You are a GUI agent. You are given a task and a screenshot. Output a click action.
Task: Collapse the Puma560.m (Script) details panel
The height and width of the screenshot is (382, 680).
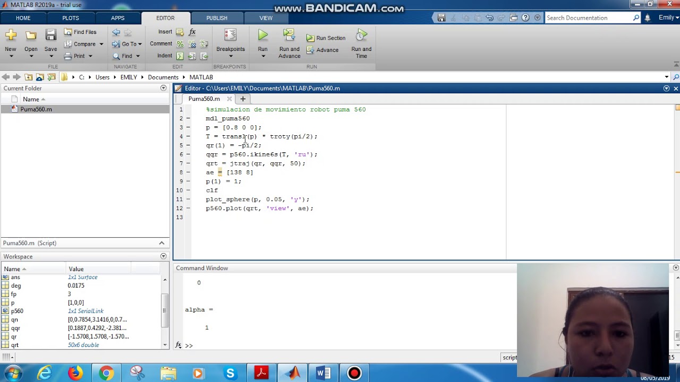point(161,243)
